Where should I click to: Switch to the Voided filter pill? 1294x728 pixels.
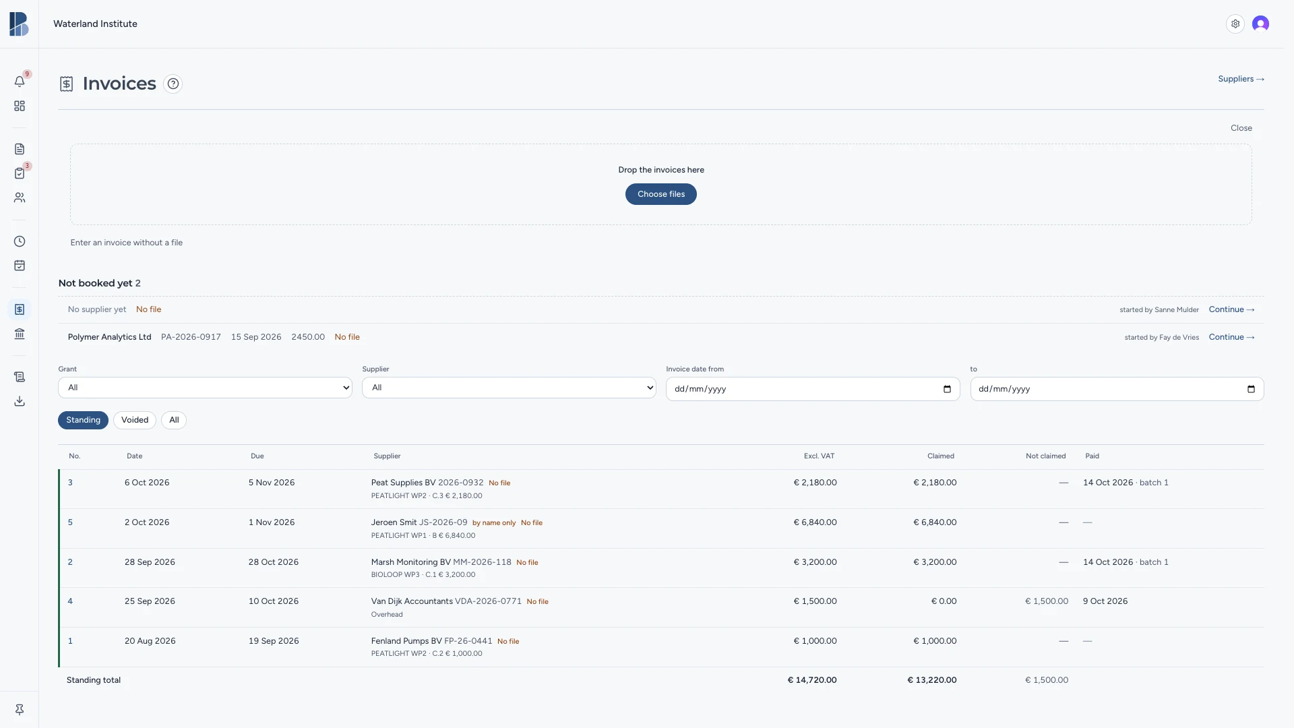(135, 420)
